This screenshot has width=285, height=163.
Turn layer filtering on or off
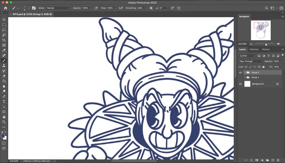point(282,55)
